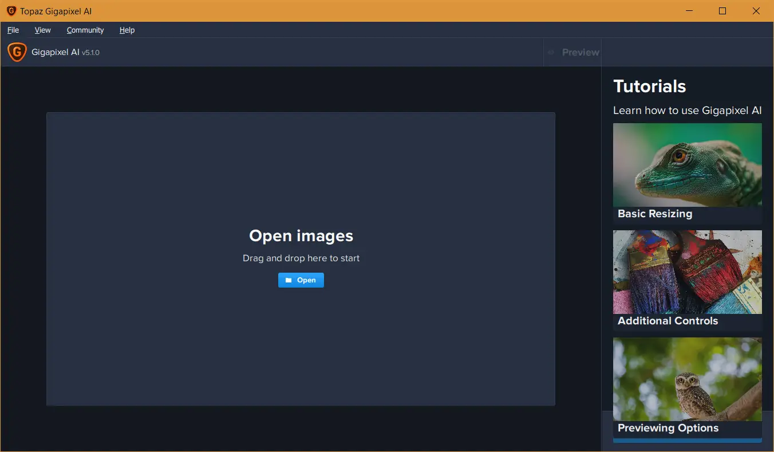Screen dimensions: 774x452
Task: Maximize the Topaz Gigapixel AI window
Action: [x=722, y=11]
